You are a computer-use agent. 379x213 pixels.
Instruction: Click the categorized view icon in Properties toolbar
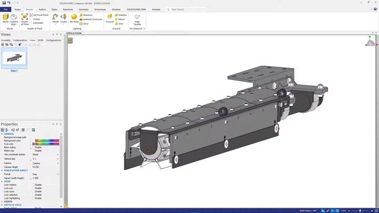click(x=2, y=130)
